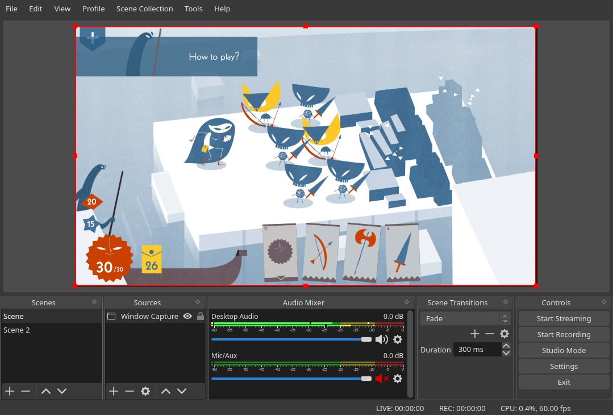Click Start Recording
The height and width of the screenshot is (415, 613).
point(564,334)
